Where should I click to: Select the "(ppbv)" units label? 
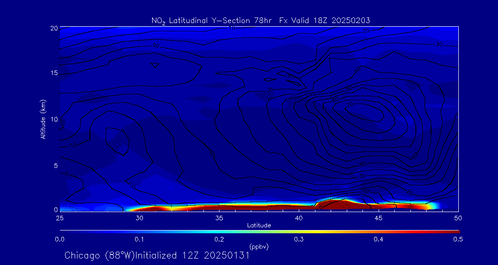click(259, 247)
